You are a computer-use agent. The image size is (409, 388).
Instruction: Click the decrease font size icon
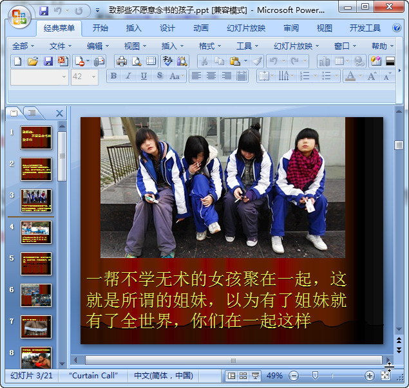pyautogui.click(x=387, y=76)
